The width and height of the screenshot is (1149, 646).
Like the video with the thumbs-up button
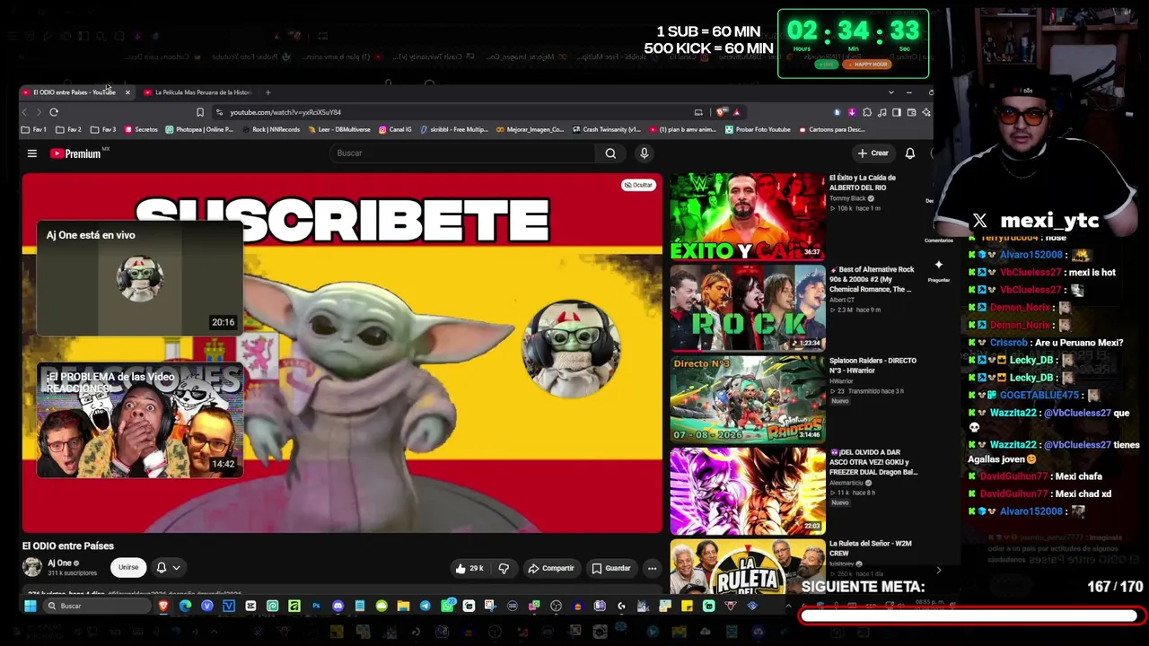pyautogui.click(x=469, y=568)
